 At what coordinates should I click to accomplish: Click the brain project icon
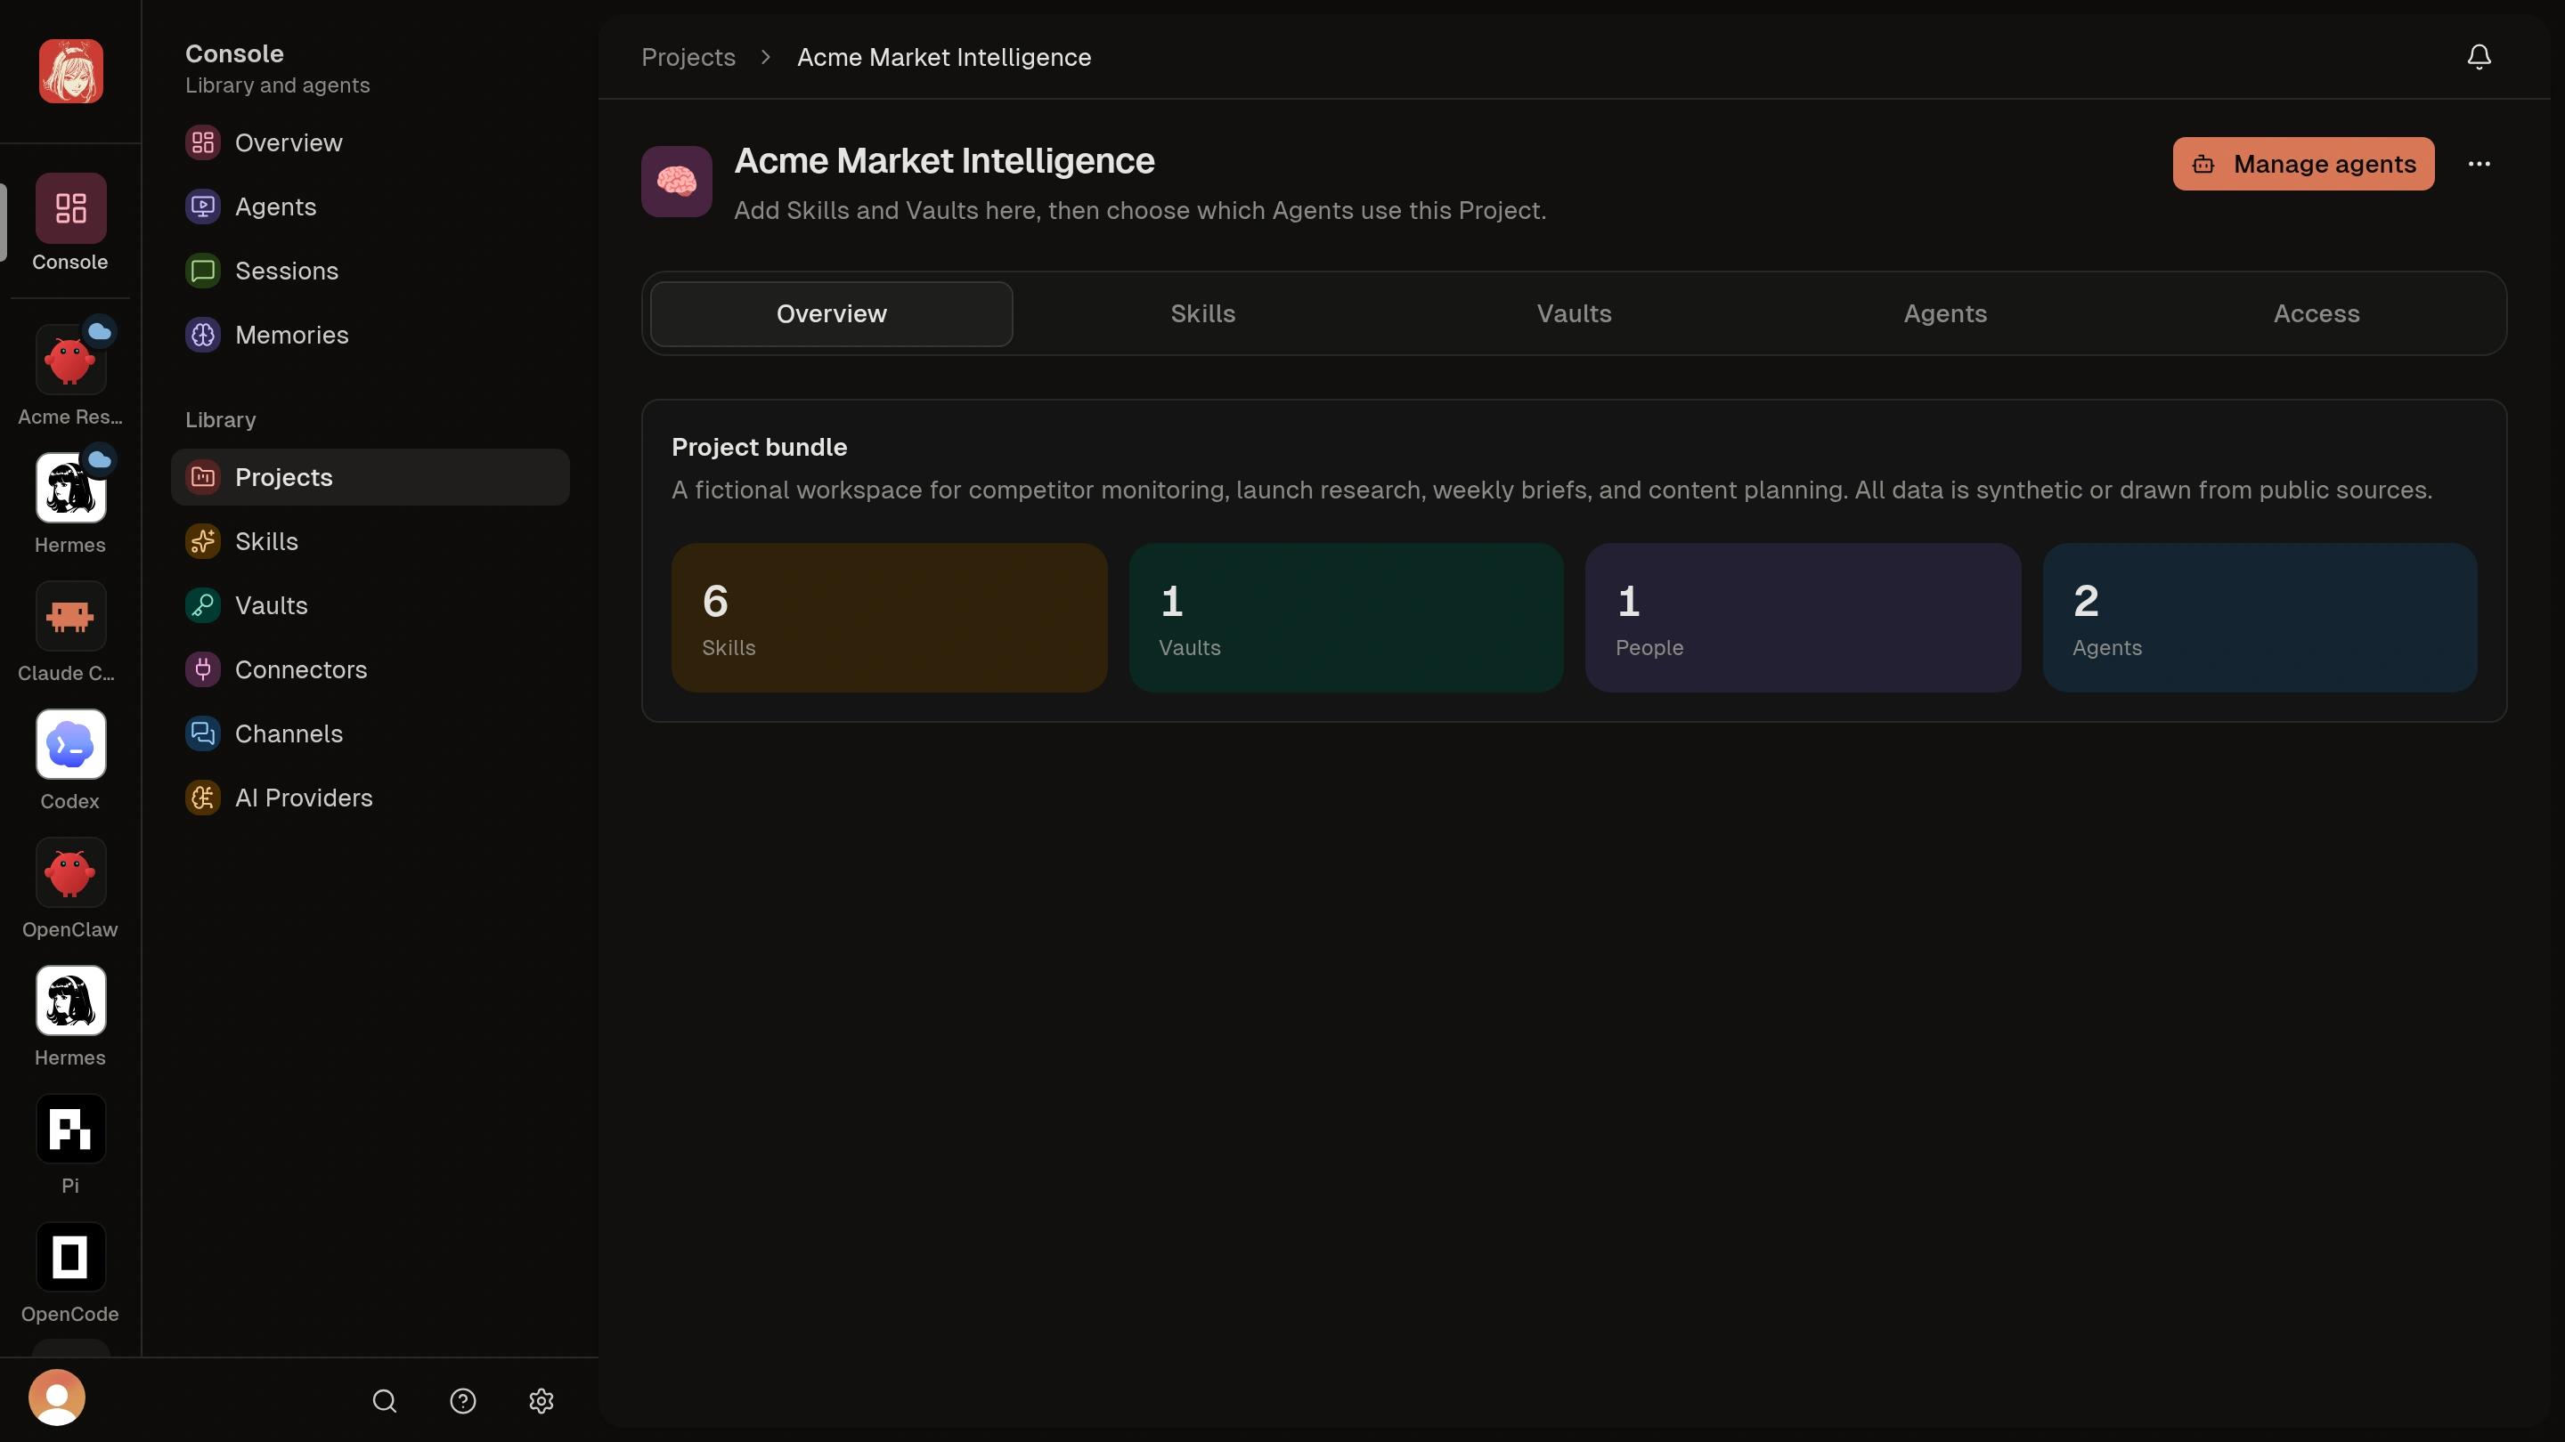(x=676, y=181)
